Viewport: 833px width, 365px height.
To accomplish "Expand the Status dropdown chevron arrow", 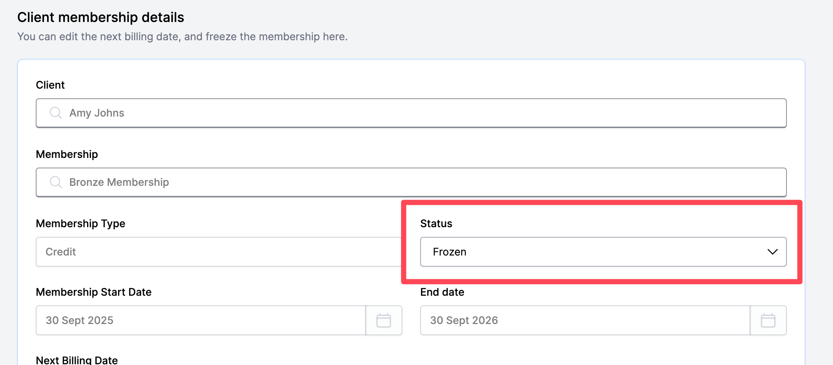I will pos(772,252).
